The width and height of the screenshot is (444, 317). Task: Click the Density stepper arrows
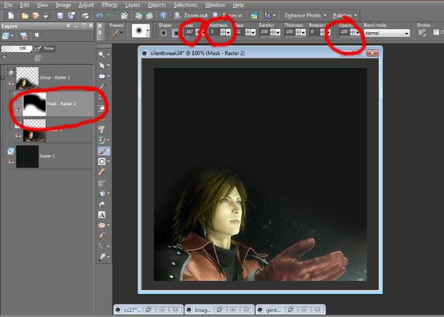tap(272, 32)
